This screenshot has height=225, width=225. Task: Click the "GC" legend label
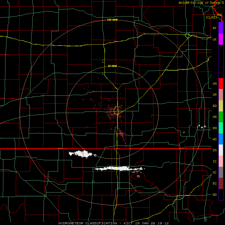(x=214, y=172)
